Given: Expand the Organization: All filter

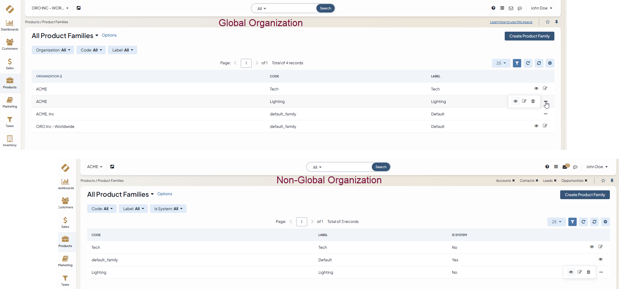Looking at the screenshot, I should coord(53,50).
